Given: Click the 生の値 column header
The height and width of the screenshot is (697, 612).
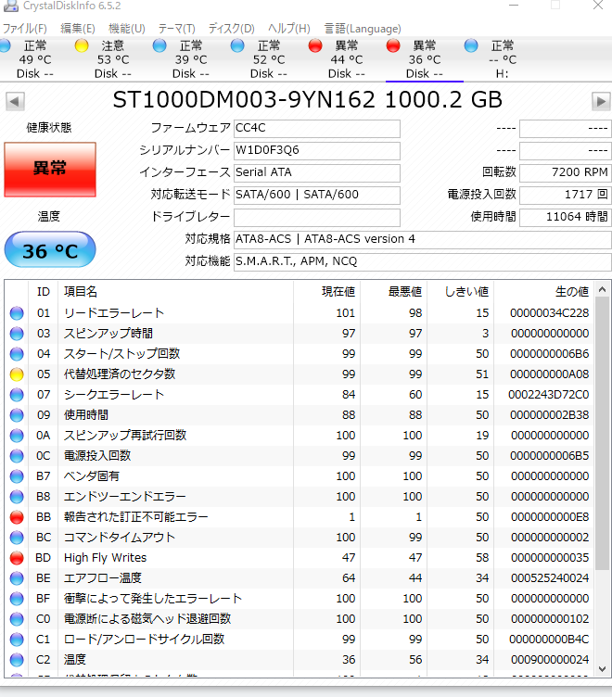Looking at the screenshot, I should [x=544, y=292].
